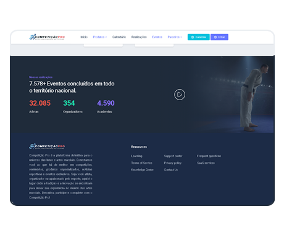
Task: Open the SaaS services link
Action: [x=206, y=163]
